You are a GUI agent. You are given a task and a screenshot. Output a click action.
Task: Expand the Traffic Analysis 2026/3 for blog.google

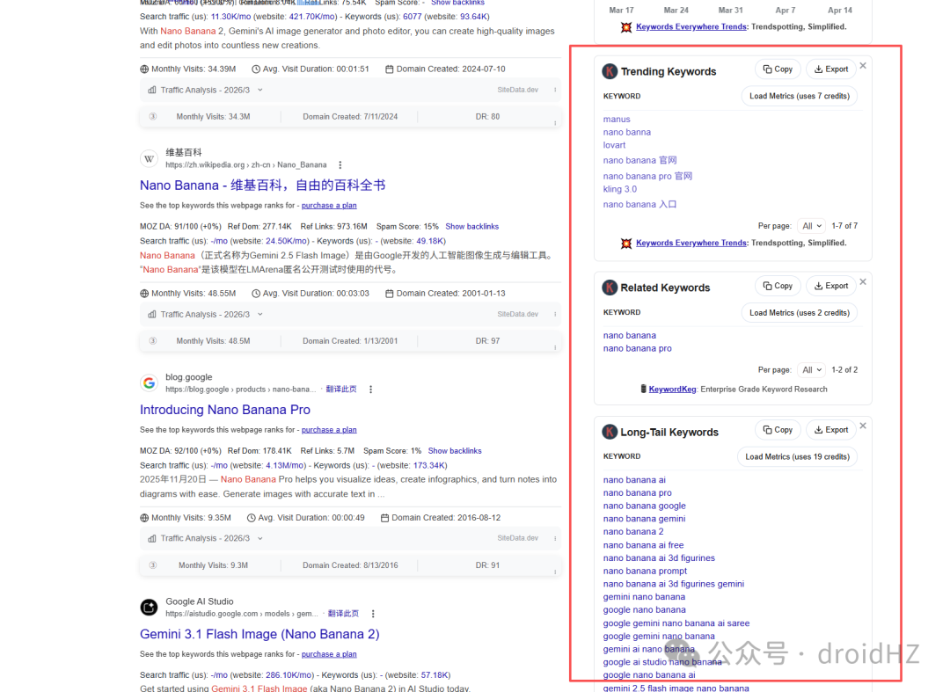pos(206,538)
